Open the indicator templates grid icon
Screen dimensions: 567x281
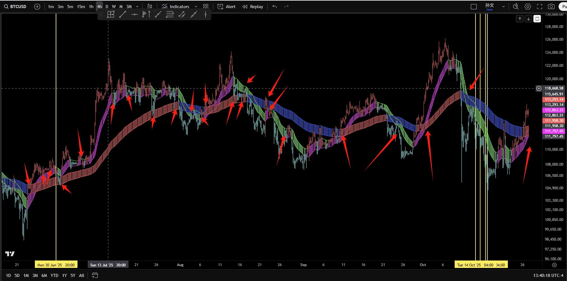(206, 7)
